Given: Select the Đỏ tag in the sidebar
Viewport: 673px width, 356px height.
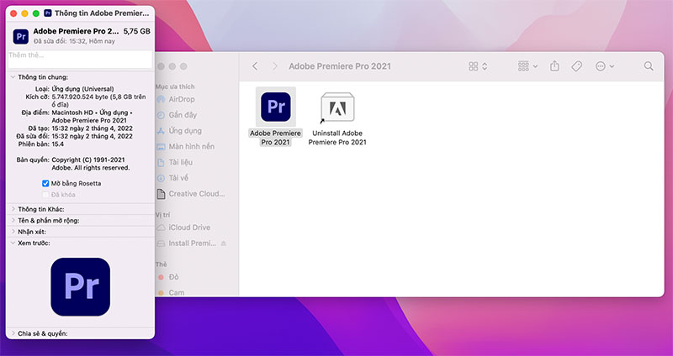Looking at the screenshot, I should click(x=174, y=277).
